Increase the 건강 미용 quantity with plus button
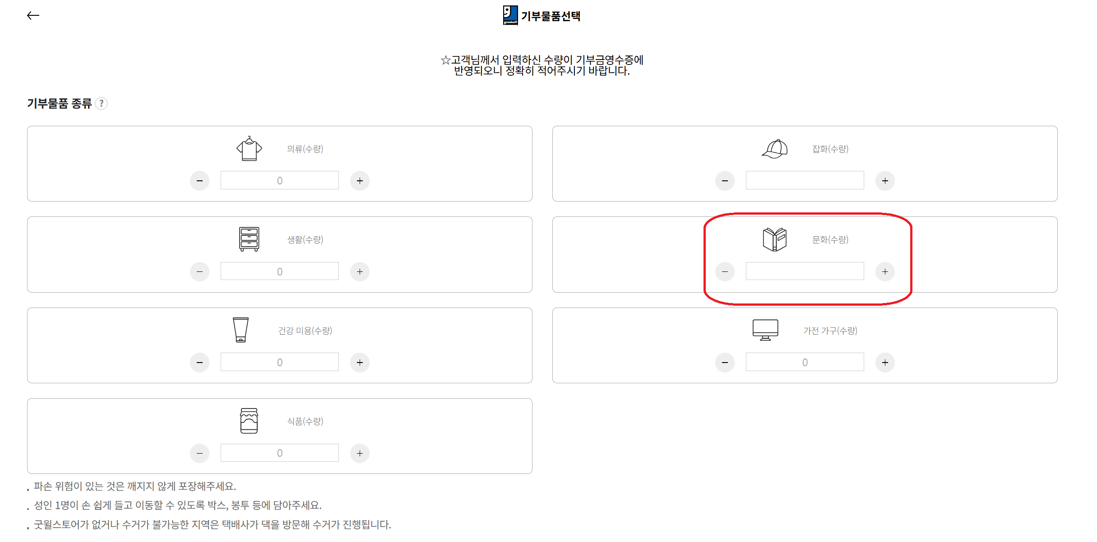The height and width of the screenshot is (542, 1097). pos(360,362)
